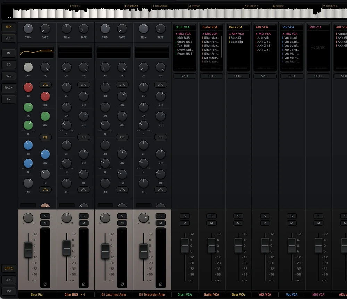Image resolution: width=347 pixels, height=299 pixels.
Task: Switch to the MIX view tab
Action: pos(9,27)
